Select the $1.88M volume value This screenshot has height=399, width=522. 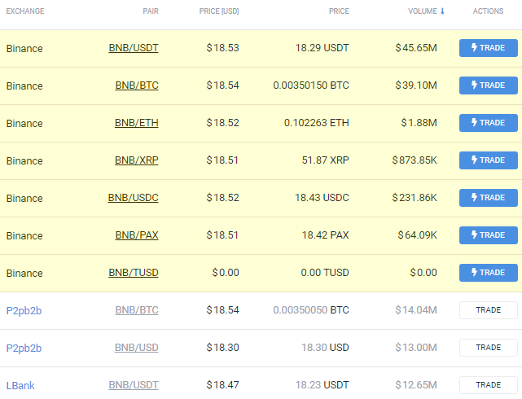[419, 123]
